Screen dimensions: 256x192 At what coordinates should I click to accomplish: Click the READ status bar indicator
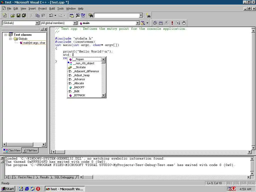tap(251, 183)
